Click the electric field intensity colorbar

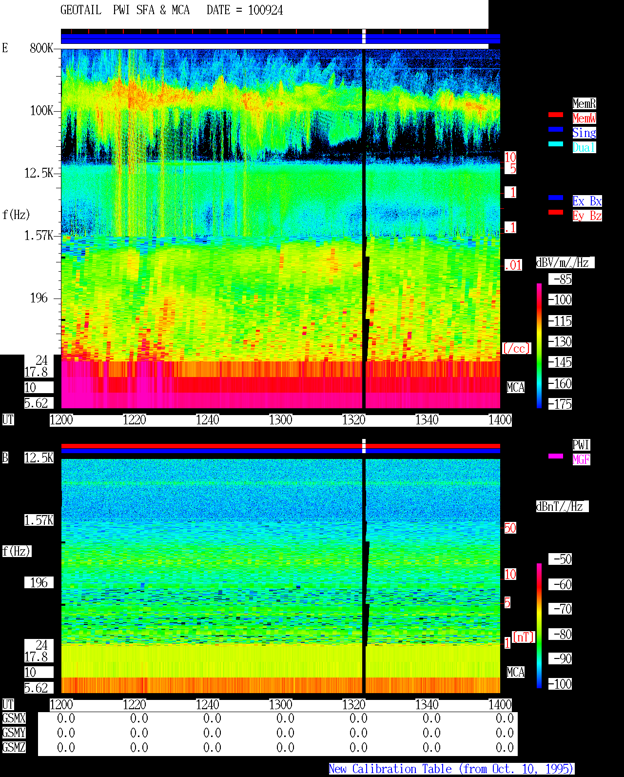[x=539, y=345]
